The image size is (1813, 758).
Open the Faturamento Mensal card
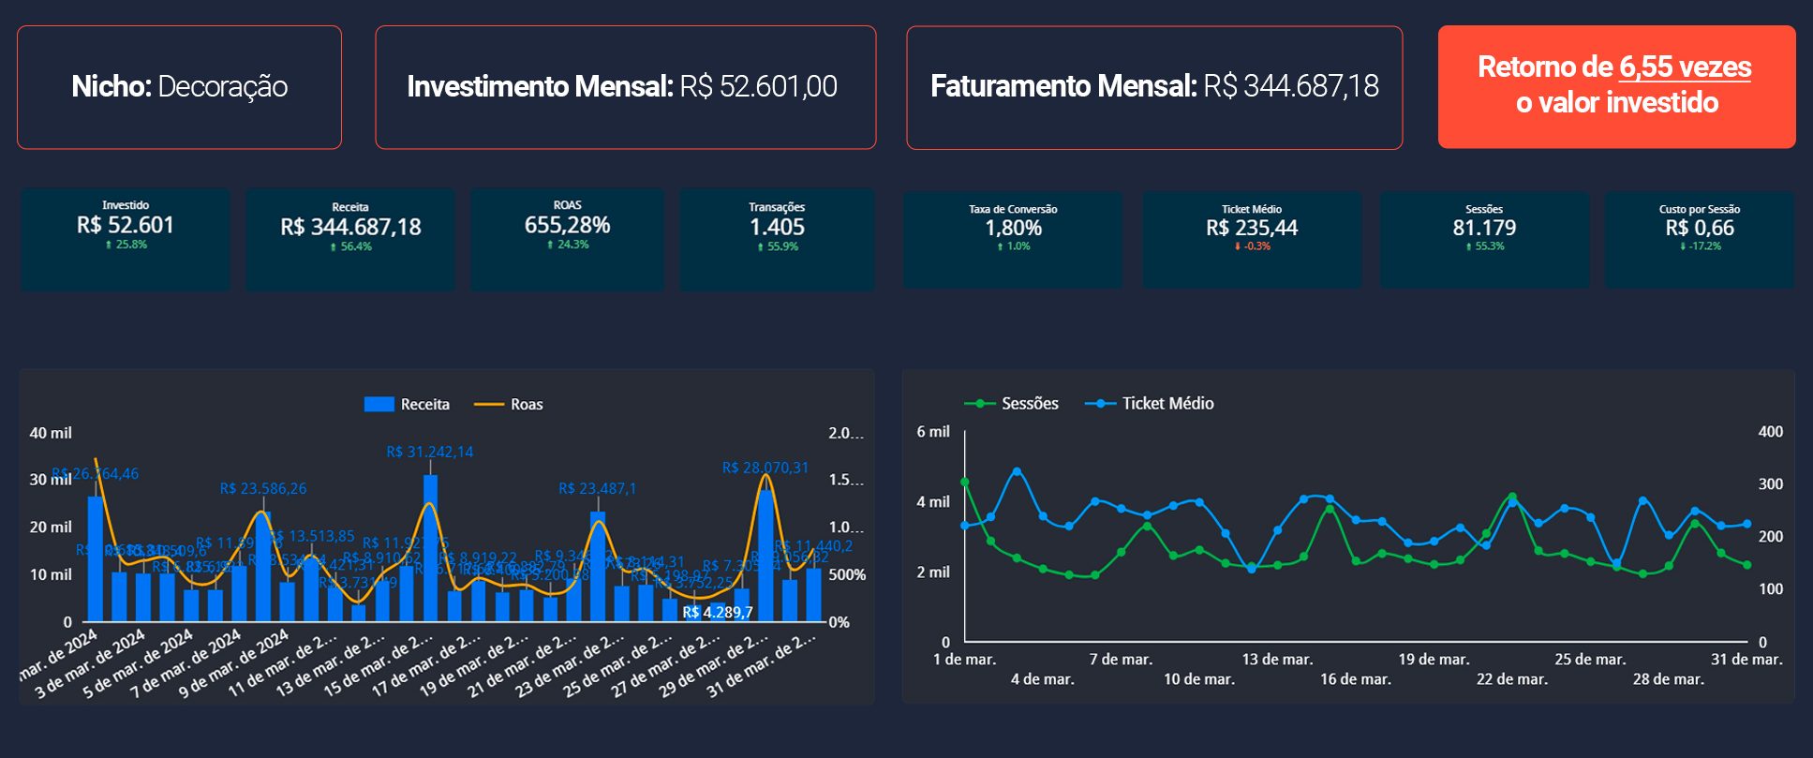click(x=1154, y=87)
